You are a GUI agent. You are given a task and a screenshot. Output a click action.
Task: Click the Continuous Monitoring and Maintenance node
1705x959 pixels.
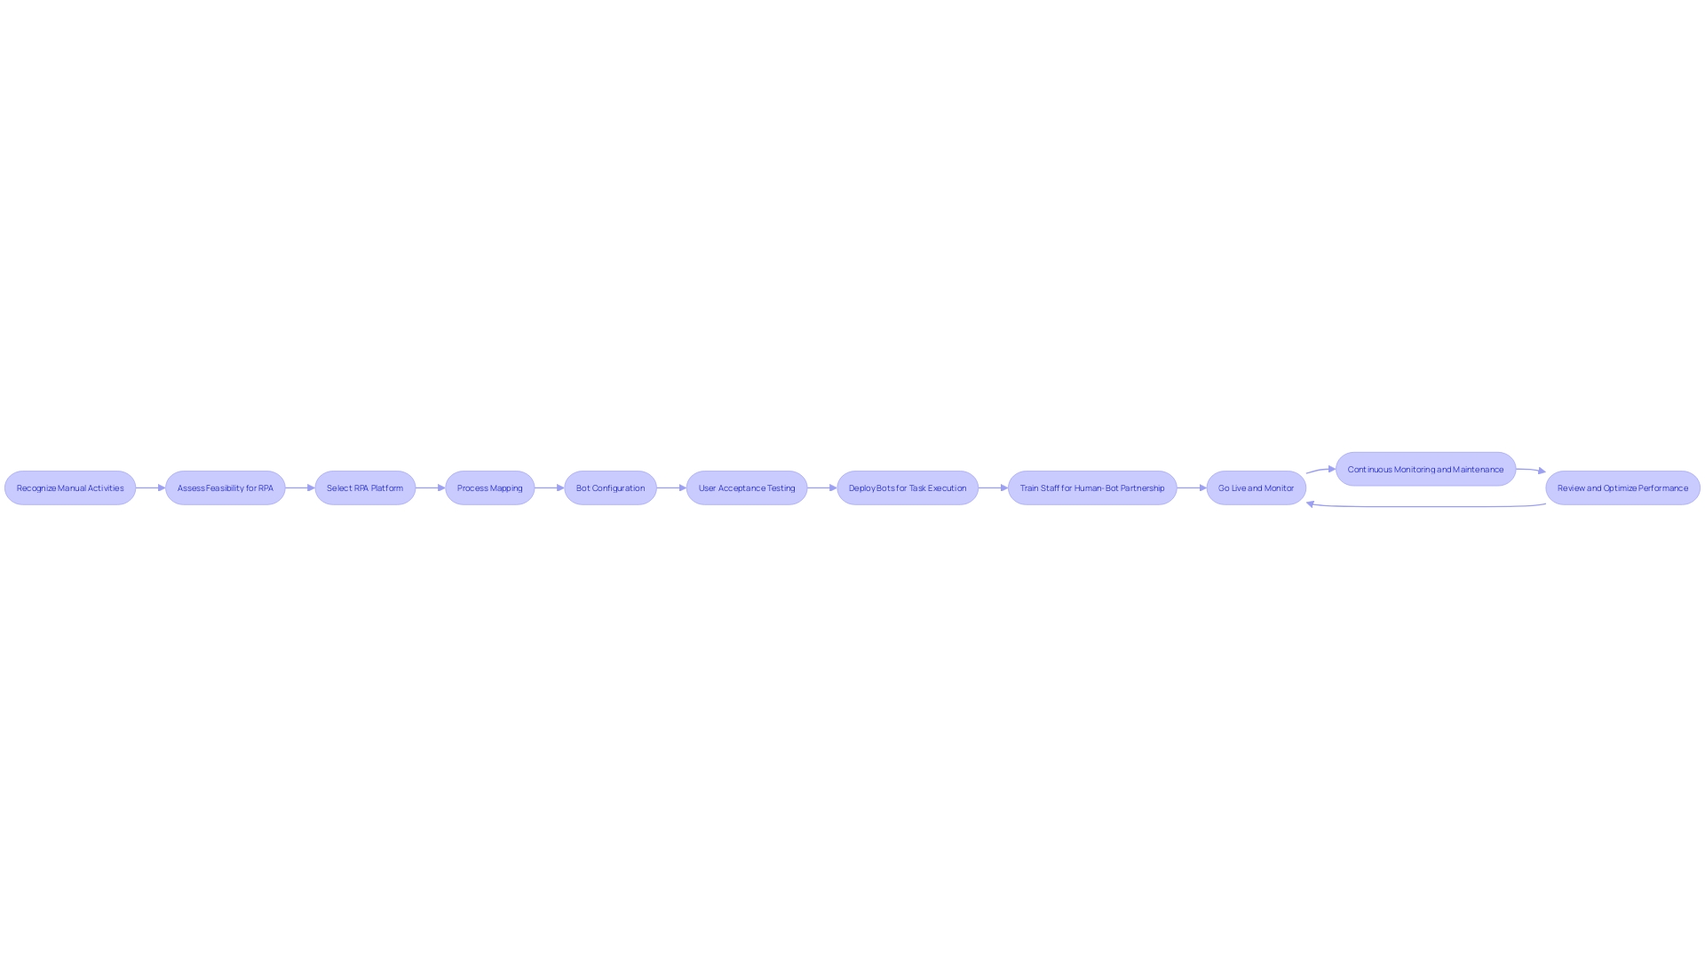pos(1425,468)
